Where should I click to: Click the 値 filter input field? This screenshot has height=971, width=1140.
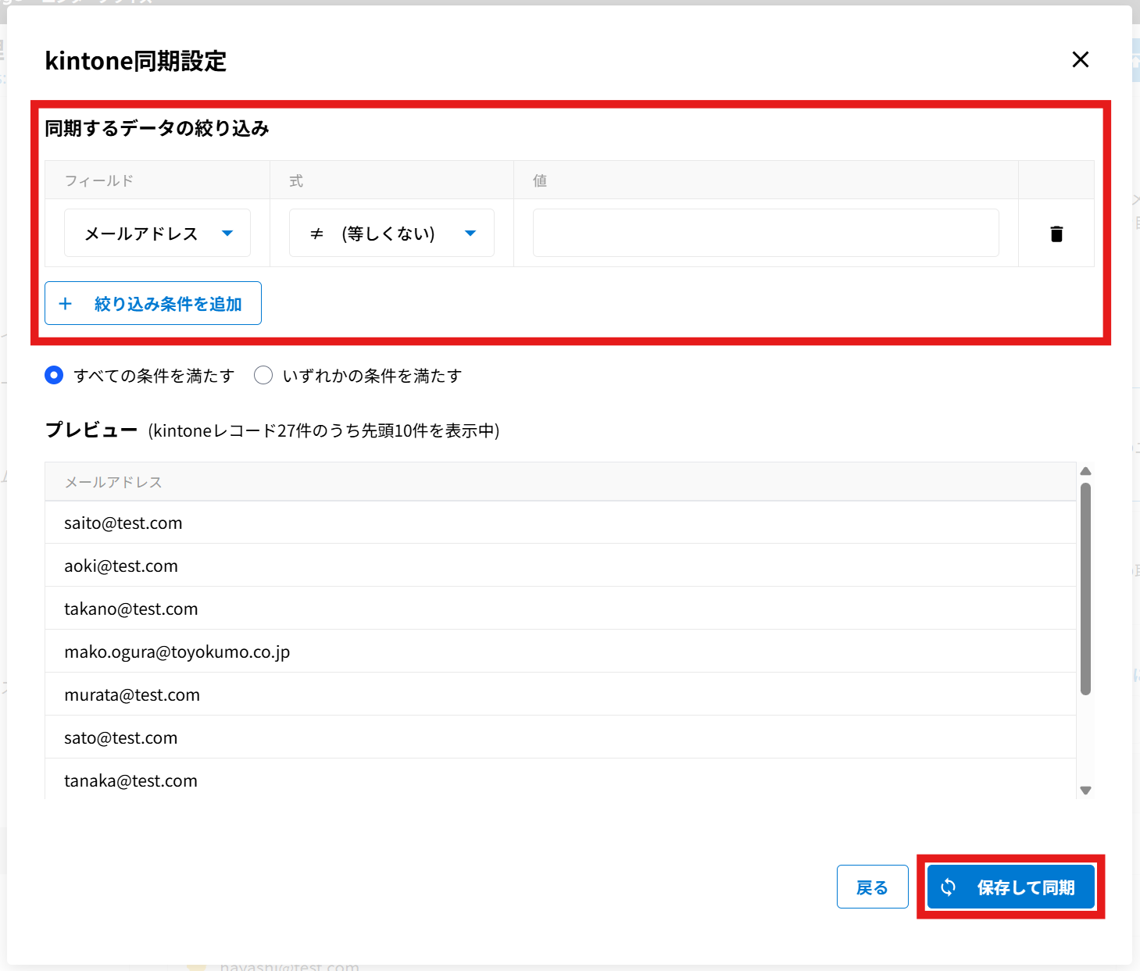(765, 234)
